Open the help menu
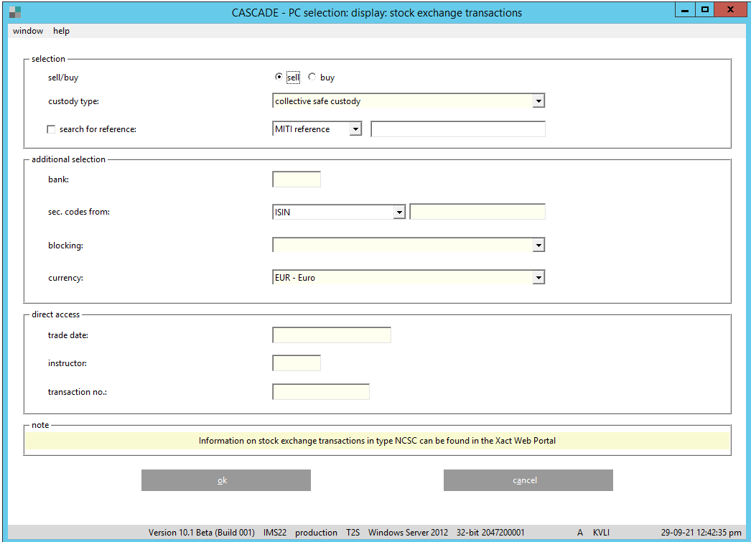751x542 pixels. click(61, 31)
